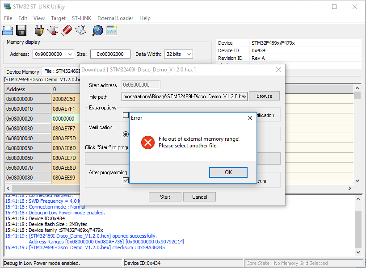This screenshot has height=268, width=366.
Task: Click the empty download progress bar
Action: coord(182,159)
